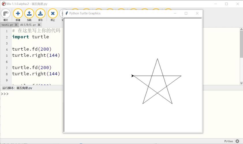Maximize the Python Turtle Graphics window
Viewport: 243px width, 144px height.
186,13
